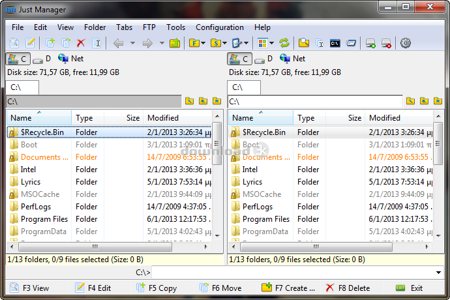Go back with the left arrow icon
The width and height of the screenshot is (450, 300).
pyautogui.click(x=118, y=43)
